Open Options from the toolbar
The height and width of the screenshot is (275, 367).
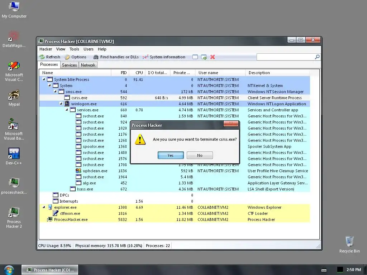coord(76,57)
